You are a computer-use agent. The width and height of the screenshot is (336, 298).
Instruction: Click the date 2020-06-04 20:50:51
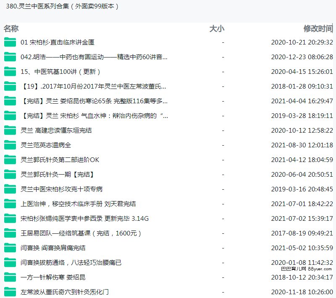pyautogui.click(x=302, y=175)
